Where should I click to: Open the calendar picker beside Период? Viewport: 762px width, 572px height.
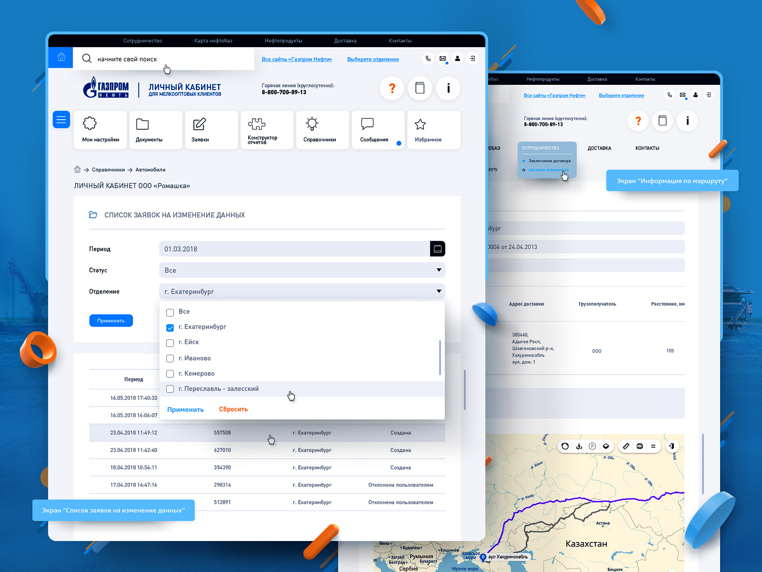click(x=438, y=249)
